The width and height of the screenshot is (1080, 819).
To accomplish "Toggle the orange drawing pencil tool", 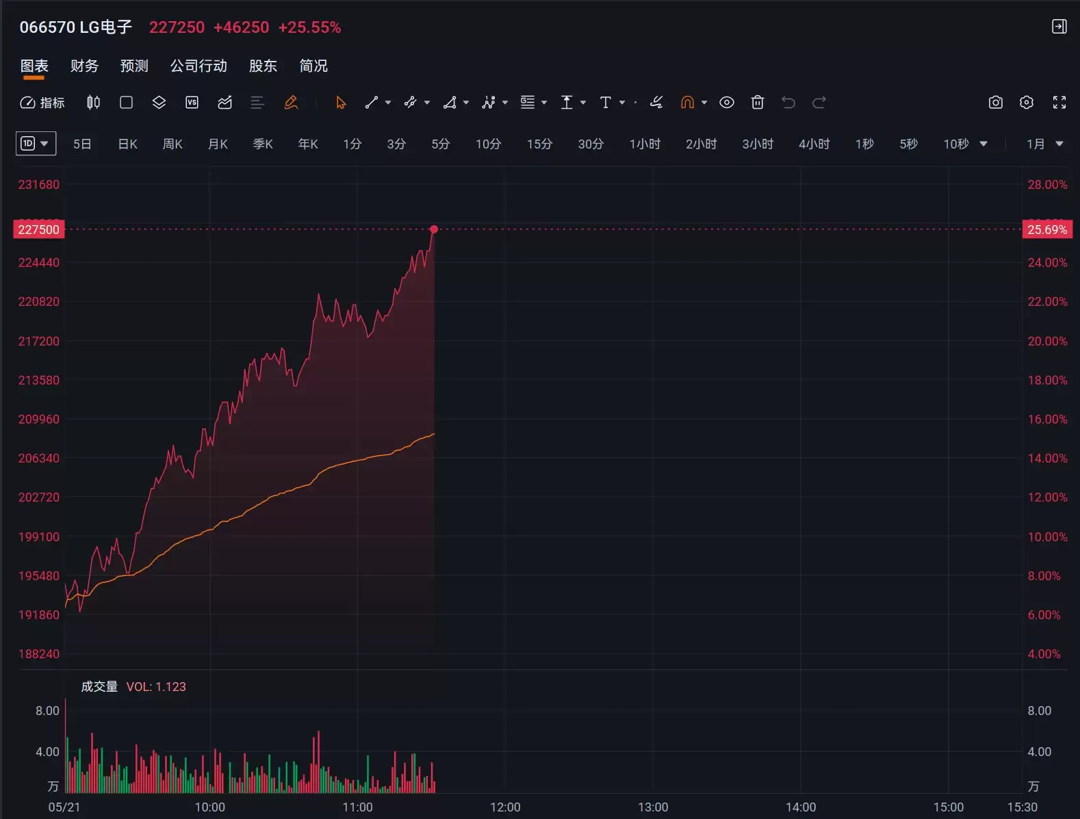I will pos(291,103).
